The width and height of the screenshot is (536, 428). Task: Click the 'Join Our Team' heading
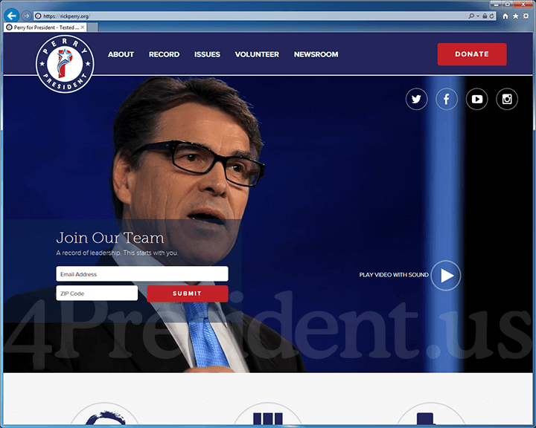pyautogui.click(x=110, y=238)
